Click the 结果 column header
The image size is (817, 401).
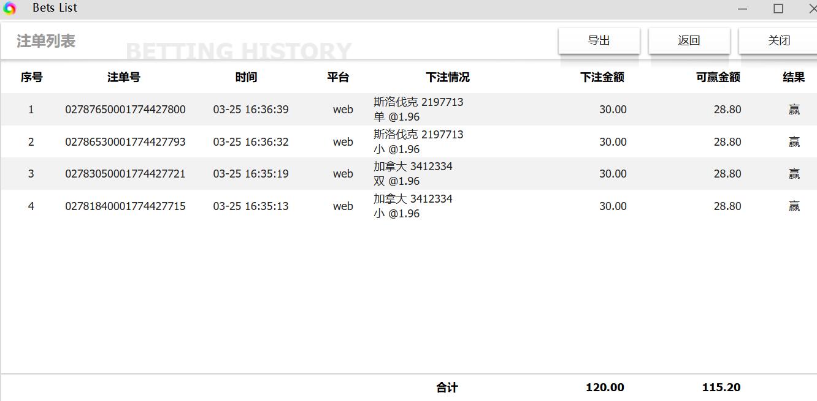[x=794, y=77]
